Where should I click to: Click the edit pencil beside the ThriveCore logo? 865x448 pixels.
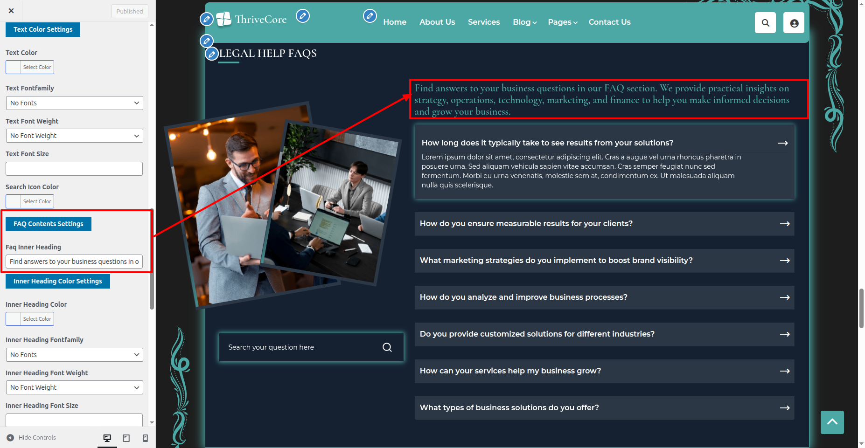click(x=303, y=16)
